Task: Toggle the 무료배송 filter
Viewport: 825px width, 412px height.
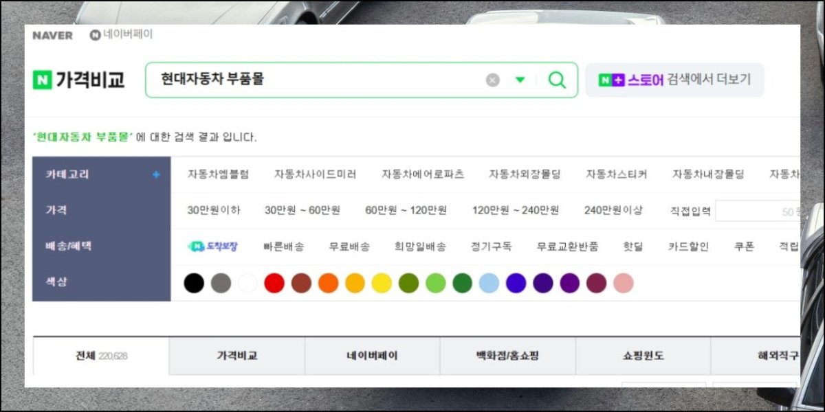Action: click(349, 247)
